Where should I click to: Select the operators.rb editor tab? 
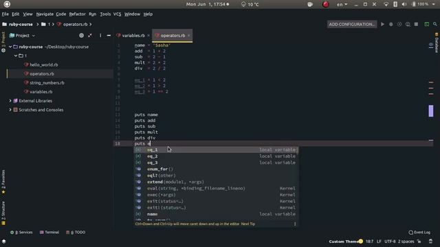click(173, 36)
